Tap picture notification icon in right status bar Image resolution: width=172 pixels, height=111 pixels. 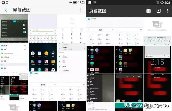pos(90,3)
